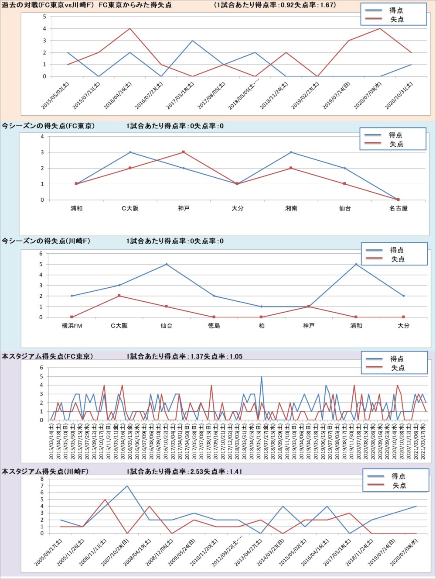
Task: Select the 徳島 axis label
Action: (x=214, y=326)
